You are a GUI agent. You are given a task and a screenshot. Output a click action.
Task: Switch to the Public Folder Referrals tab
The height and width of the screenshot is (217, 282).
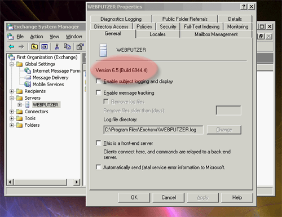[185, 19]
